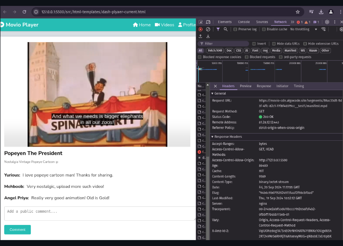Tick the Hide data URLs checkbox
The width and height of the screenshot is (343, 246).
pos(274,43)
